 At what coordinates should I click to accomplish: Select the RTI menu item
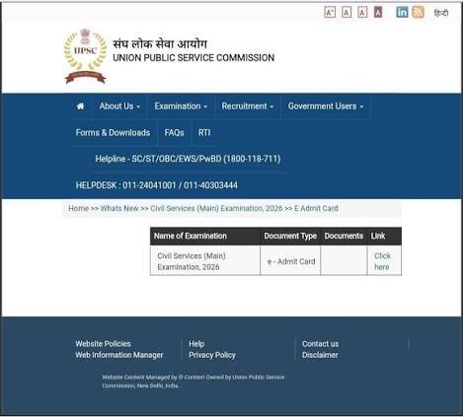204,133
